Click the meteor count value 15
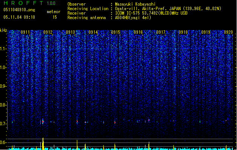The height and width of the screenshot is (150, 237). (55, 17)
